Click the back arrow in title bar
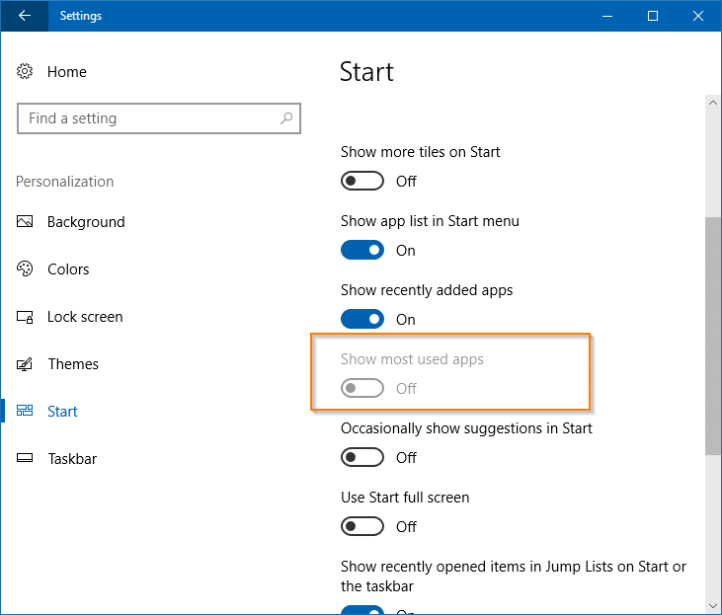This screenshot has height=615, width=722. point(25,16)
